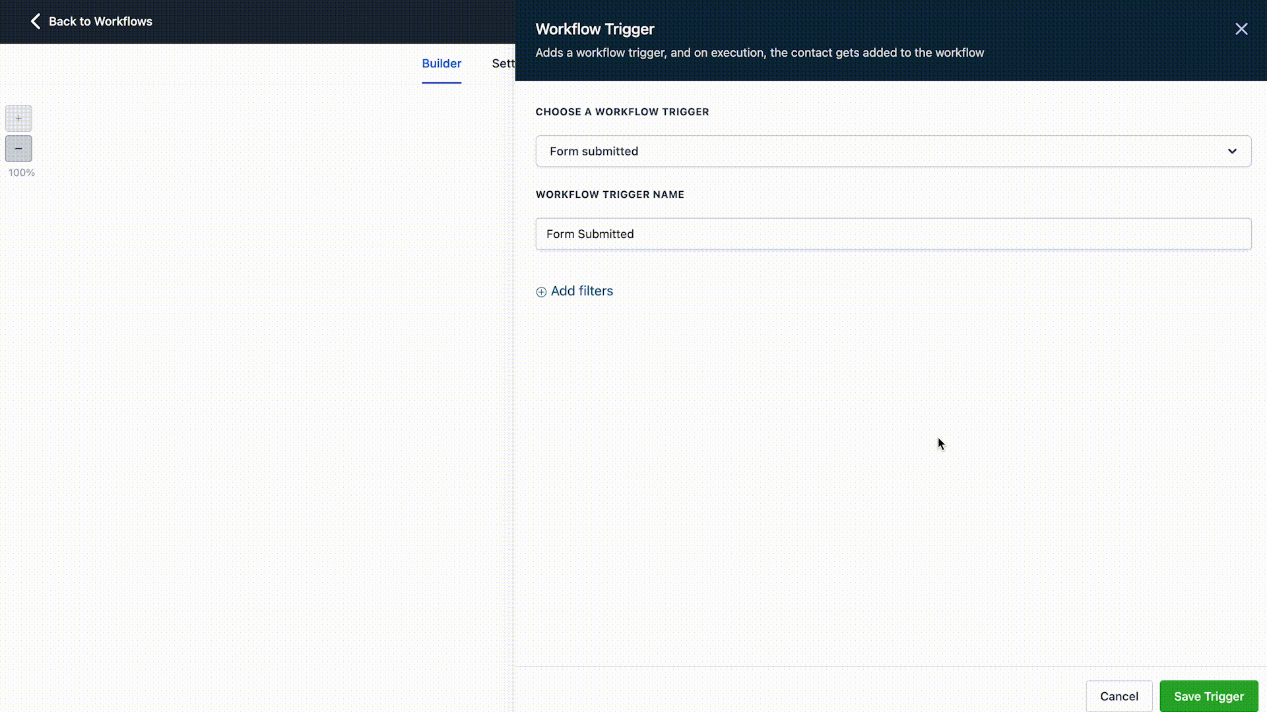
Task: Click the Workflow Trigger panel title
Action: pyautogui.click(x=595, y=29)
